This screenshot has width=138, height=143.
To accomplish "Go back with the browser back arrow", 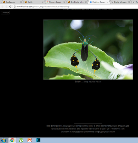I will 2,7.
